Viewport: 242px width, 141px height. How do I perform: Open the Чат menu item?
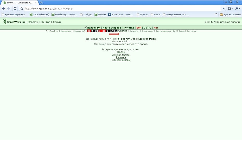click(x=156, y=28)
